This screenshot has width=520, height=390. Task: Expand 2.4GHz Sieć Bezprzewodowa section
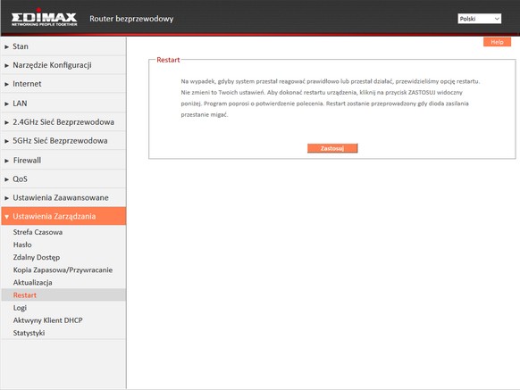coord(63,122)
